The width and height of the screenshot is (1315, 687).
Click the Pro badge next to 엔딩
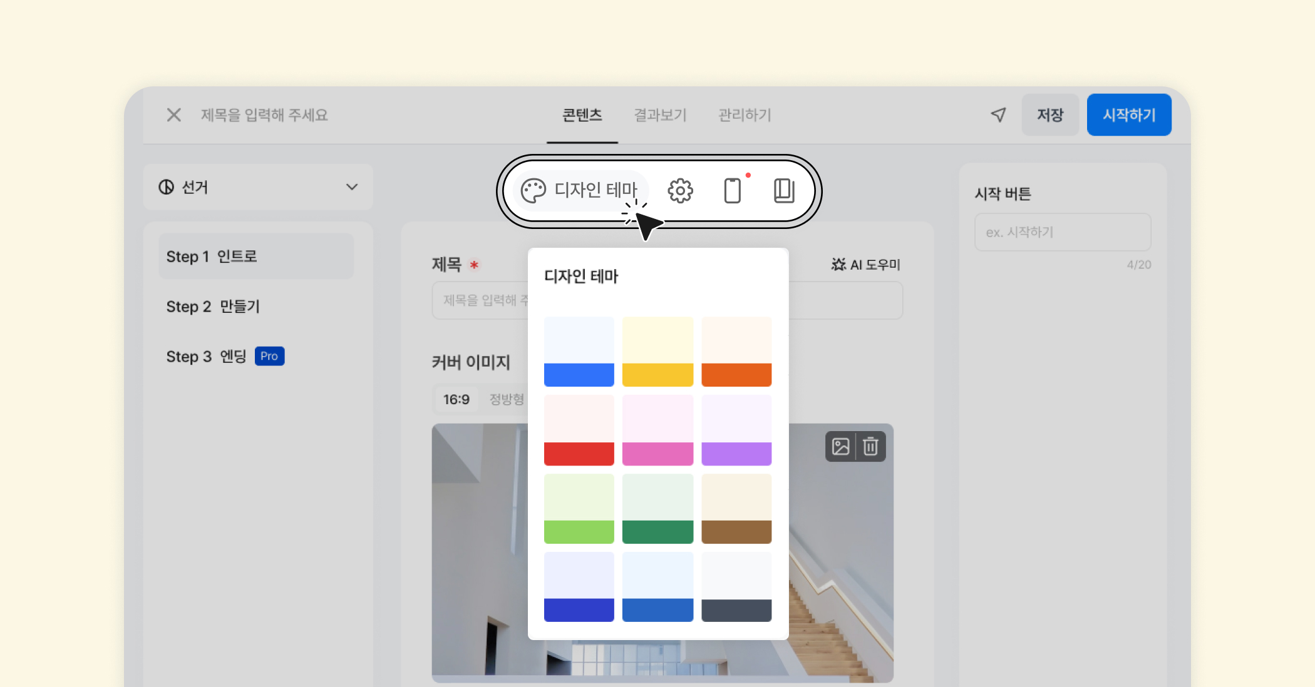click(269, 356)
